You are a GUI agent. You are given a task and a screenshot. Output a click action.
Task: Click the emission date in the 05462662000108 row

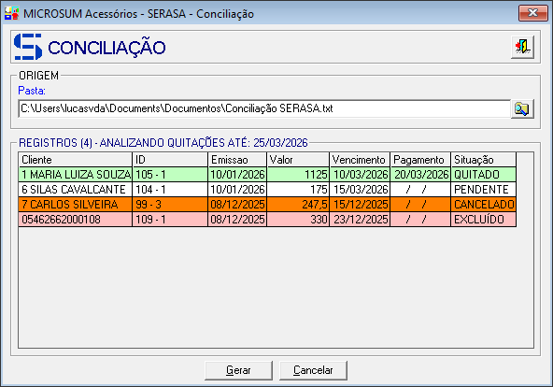pos(237,220)
